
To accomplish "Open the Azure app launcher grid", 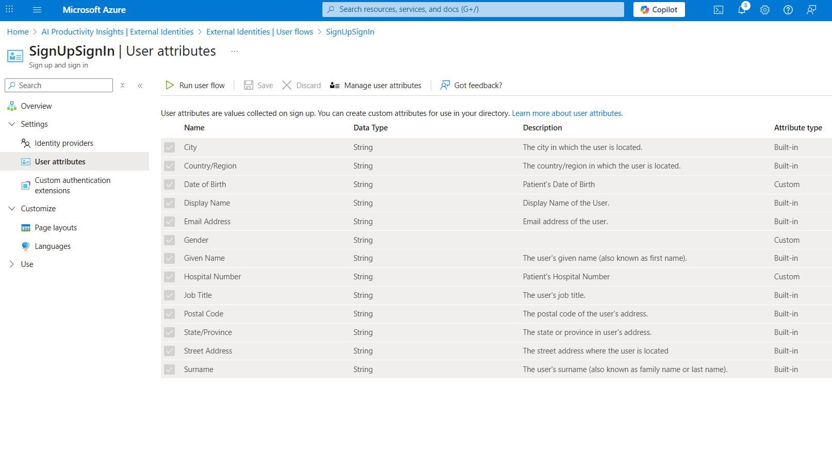I will point(9,9).
